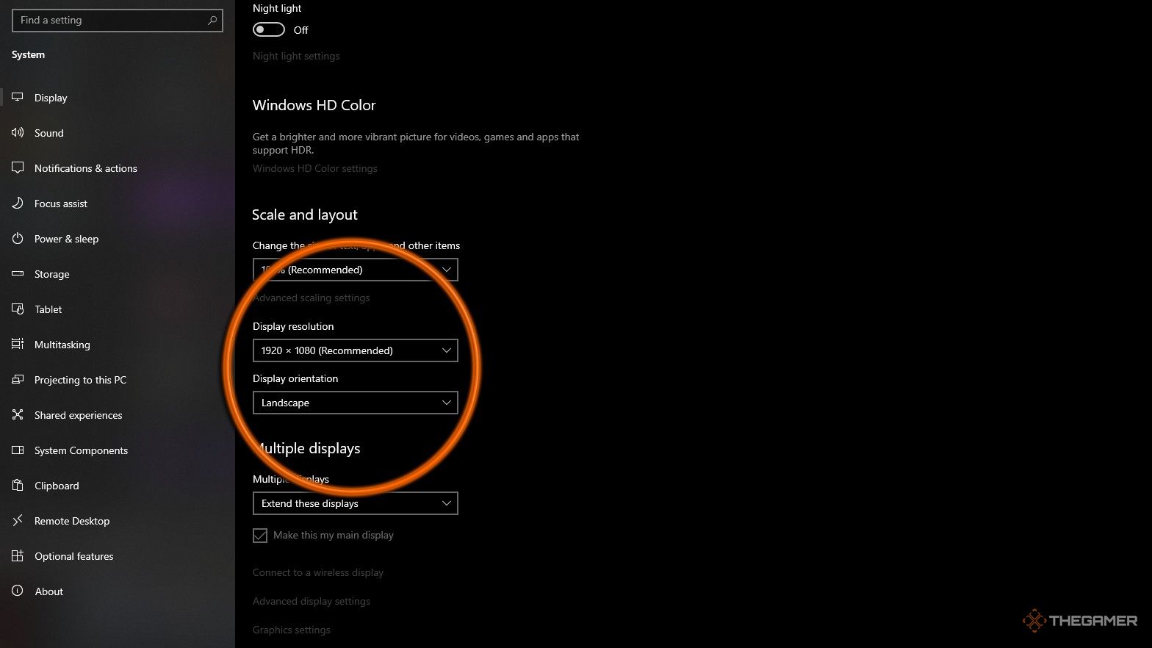The width and height of the screenshot is (1152, 648).
Task: Click Connect to a wireless display
Action: [x=318, y=572]
